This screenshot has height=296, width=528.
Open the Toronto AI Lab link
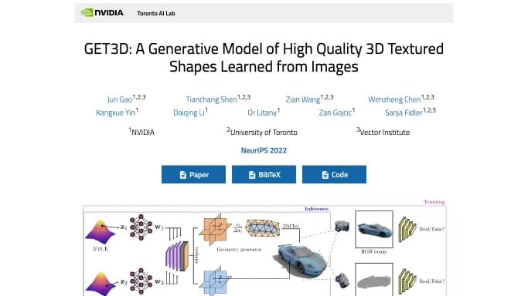click(156, 13)
